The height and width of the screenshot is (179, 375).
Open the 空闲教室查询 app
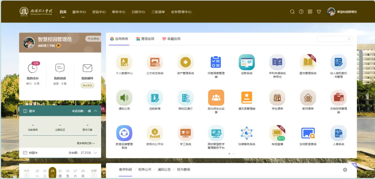point(308,133)
